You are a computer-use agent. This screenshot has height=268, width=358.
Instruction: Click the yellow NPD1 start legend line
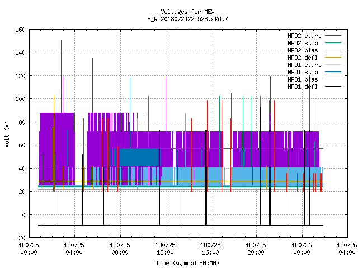[x=333, y=65]
